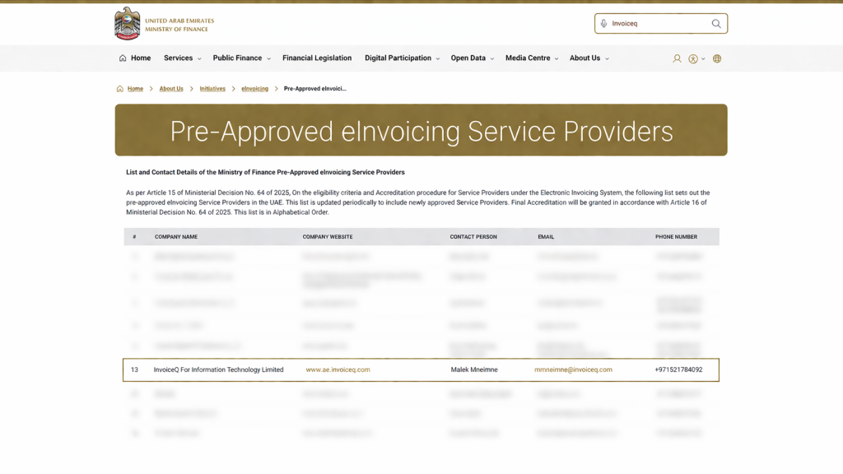Open the Public Finance menu item
The height and width of the screenshot is (474, 843).
(237, 58)
